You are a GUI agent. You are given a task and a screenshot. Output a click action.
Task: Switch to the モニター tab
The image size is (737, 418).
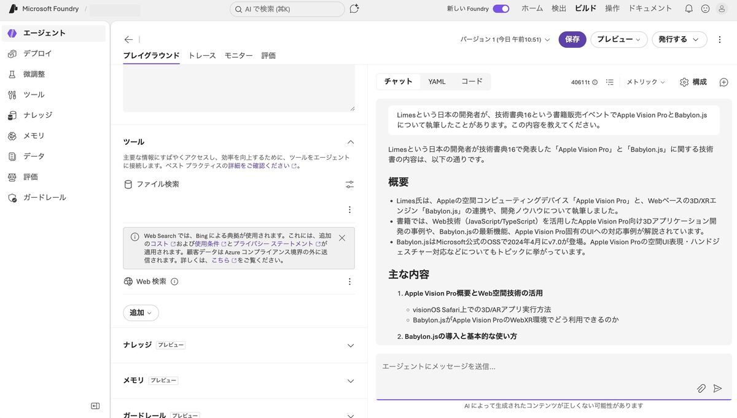[x=238, y=55]
